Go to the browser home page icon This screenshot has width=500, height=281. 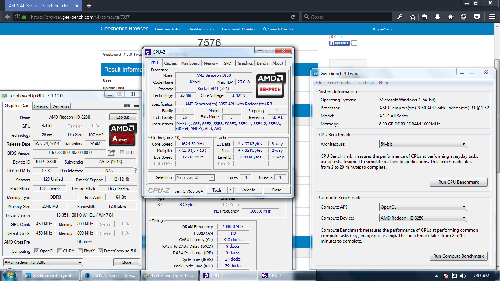451,17
